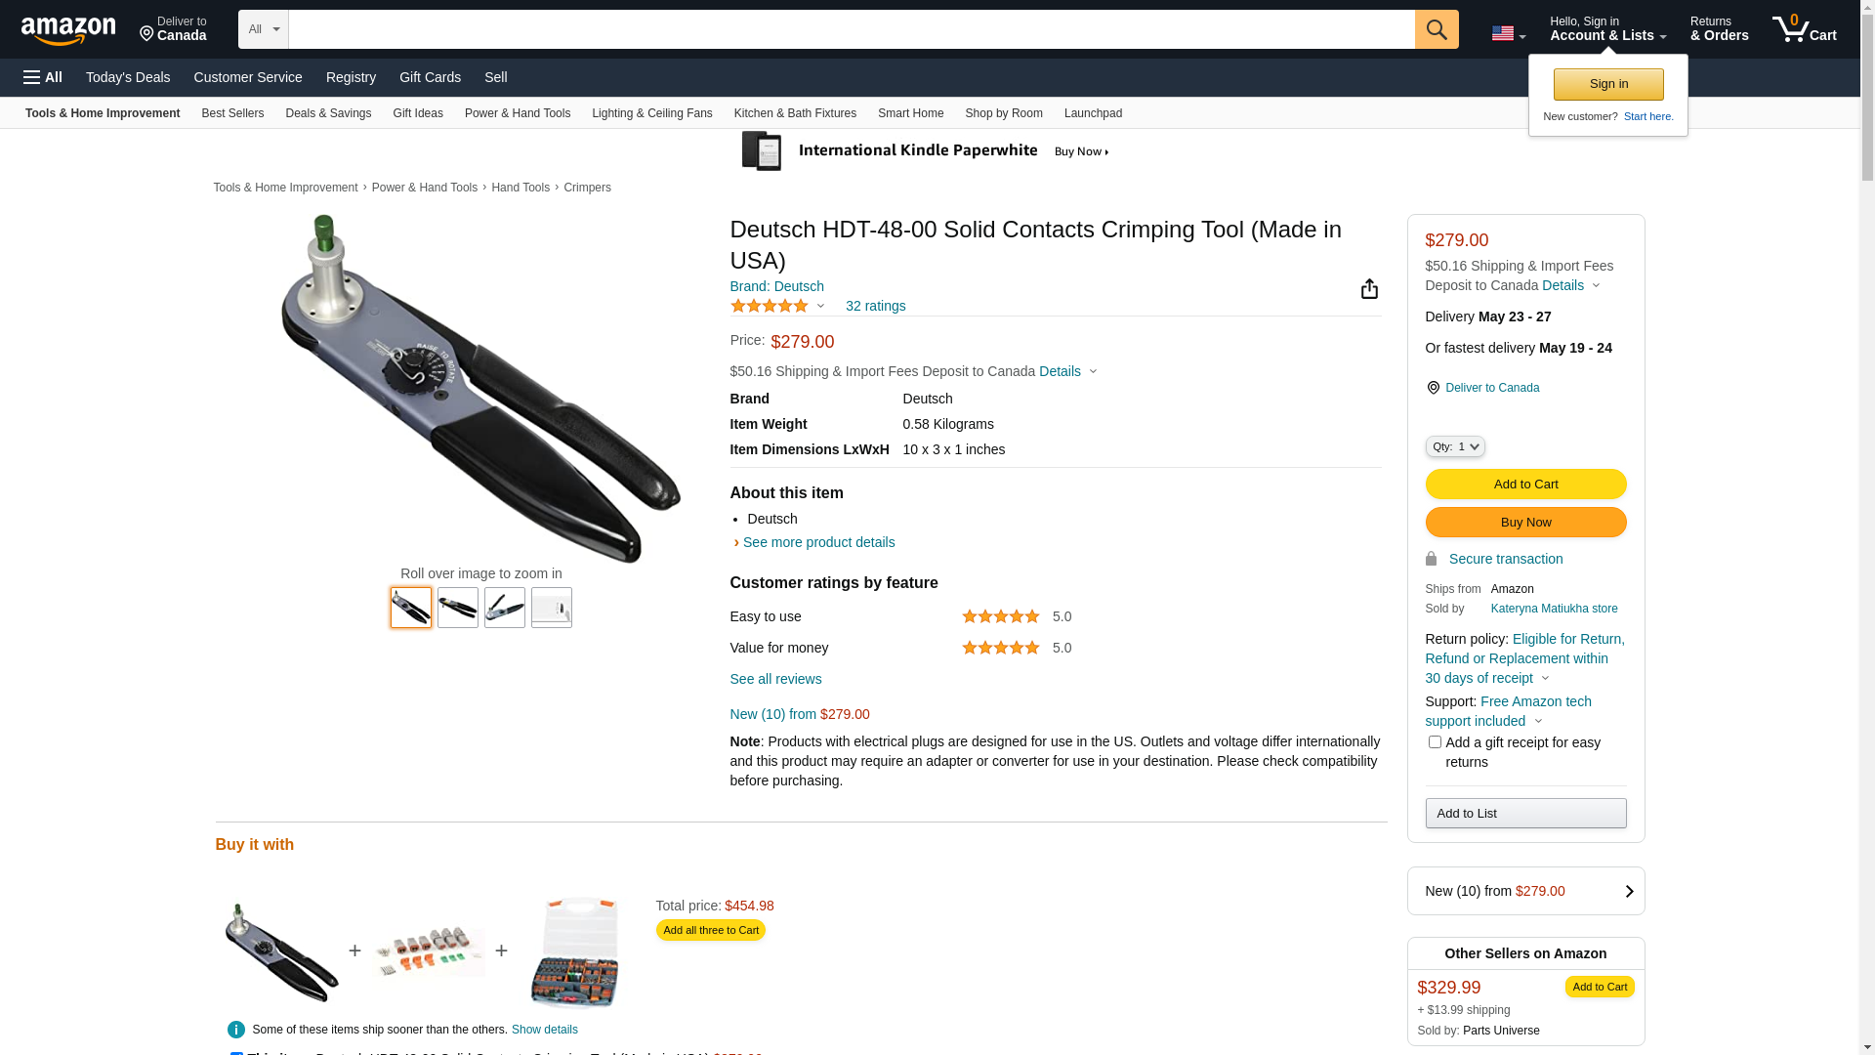
Task: Click the five-star rating icon under the brand
Action: click(770, 306)
